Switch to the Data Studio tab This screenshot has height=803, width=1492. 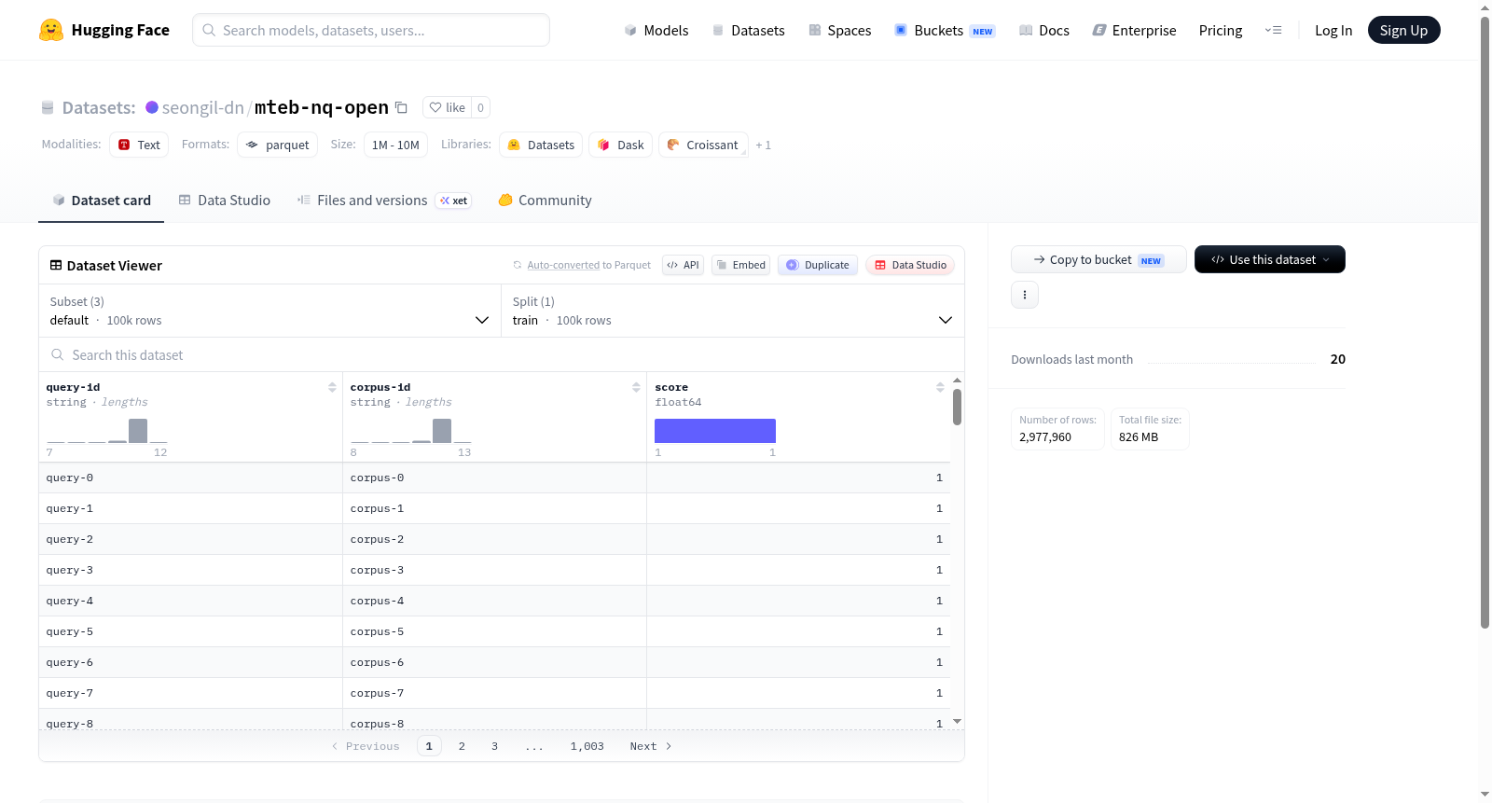[225, 201]
